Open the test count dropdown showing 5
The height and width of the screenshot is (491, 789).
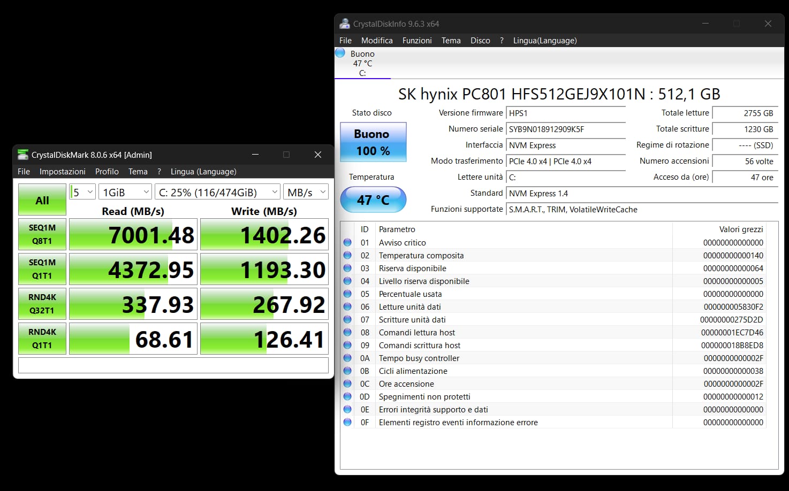click(82, 192)
